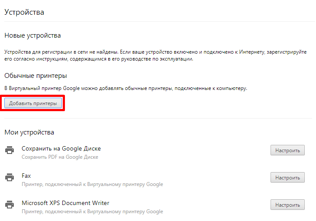316x221 pixels.
Task: Select the Сохранить на Google Диске device name
Action: (x=61, y=148)
